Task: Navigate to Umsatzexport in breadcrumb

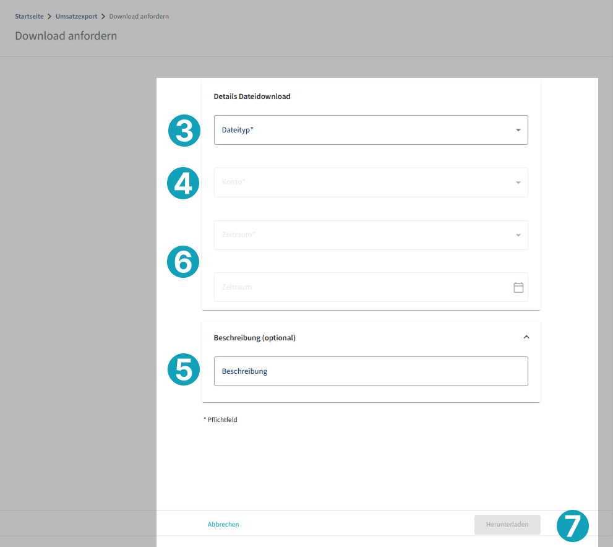Action: pyautogui.click(x=76, y=17)
